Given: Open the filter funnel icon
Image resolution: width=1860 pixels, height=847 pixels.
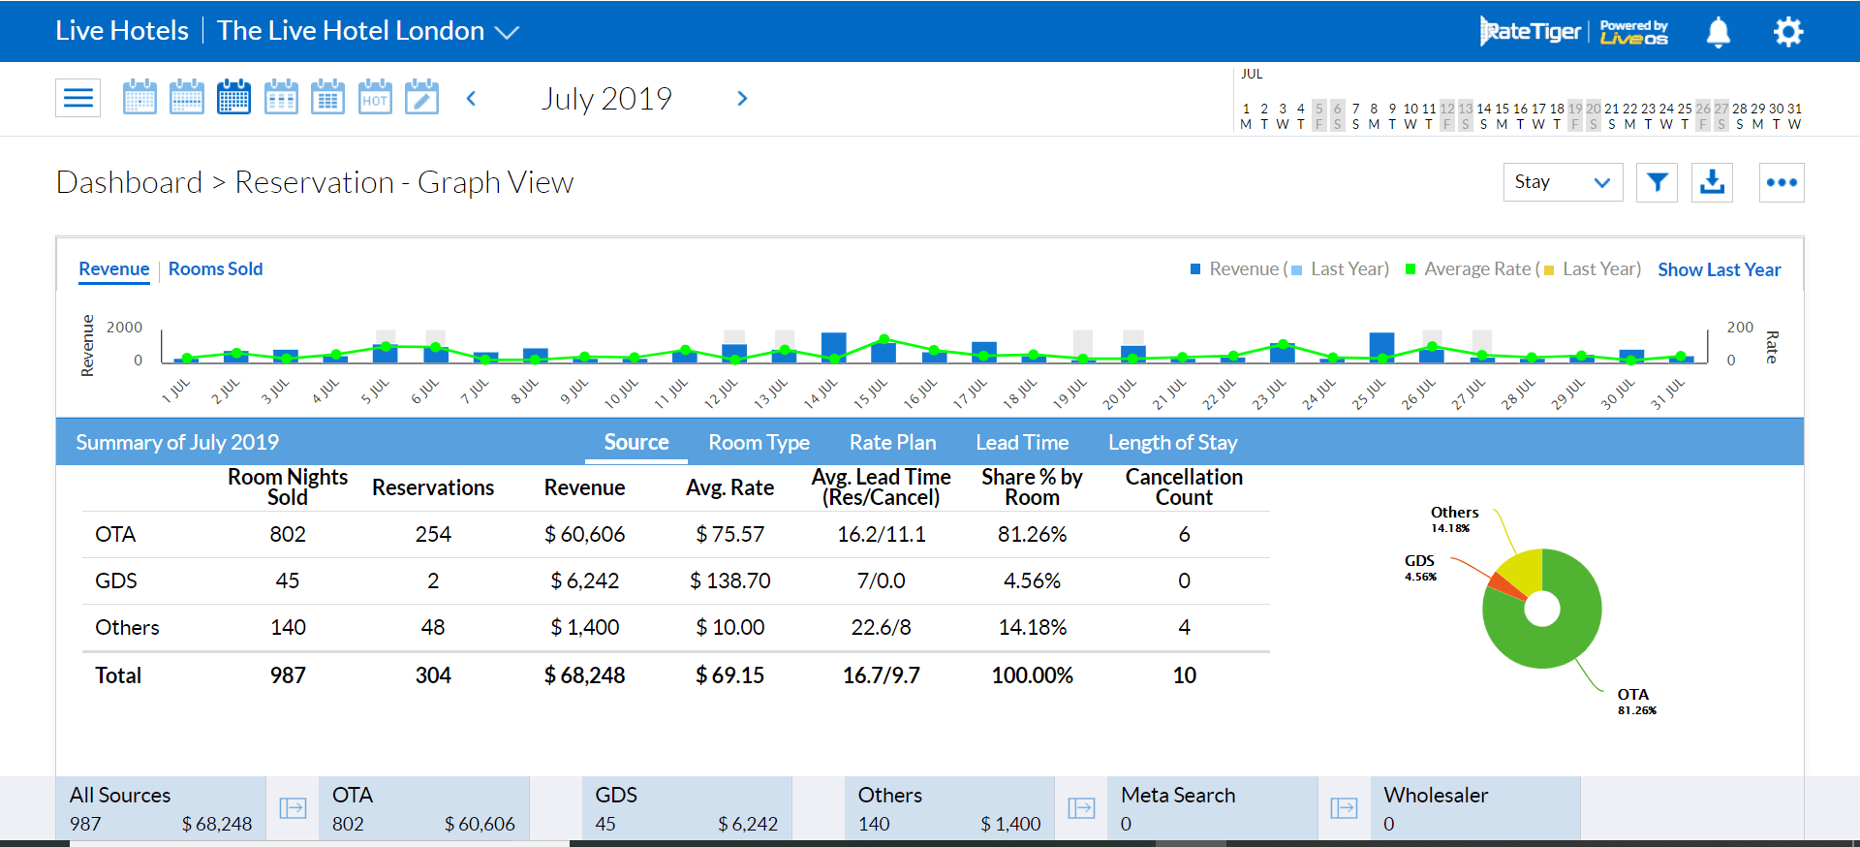Looking at the screenshot, I should [x=1657, y=182].
